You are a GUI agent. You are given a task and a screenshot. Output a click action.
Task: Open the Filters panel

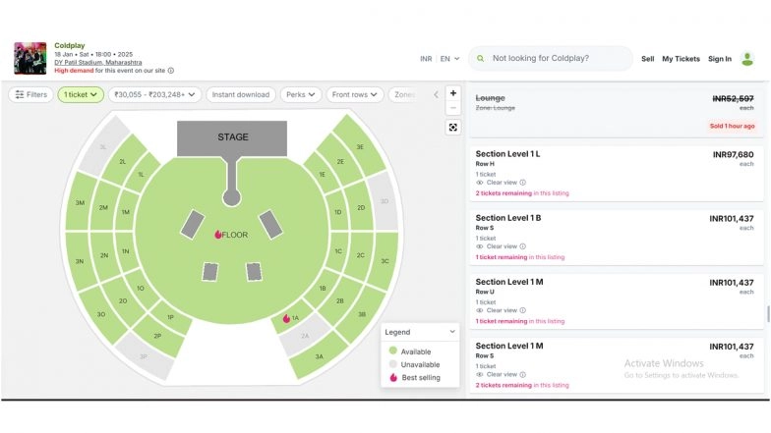pyautogui.click(x=30, y=94)
